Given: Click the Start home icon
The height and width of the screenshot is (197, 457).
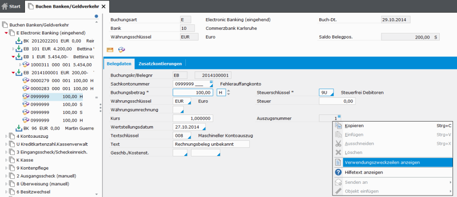Looking at the screenshot, I should [5, 6].
